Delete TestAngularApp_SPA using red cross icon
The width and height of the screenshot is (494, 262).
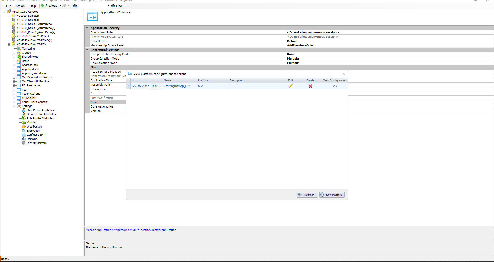pyautogui.click(x=310, y=86)
